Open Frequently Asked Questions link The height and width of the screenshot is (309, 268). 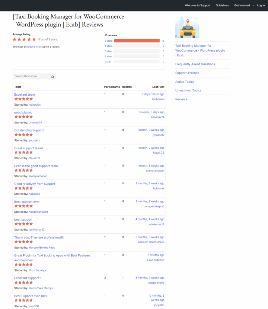coord(195,64)
